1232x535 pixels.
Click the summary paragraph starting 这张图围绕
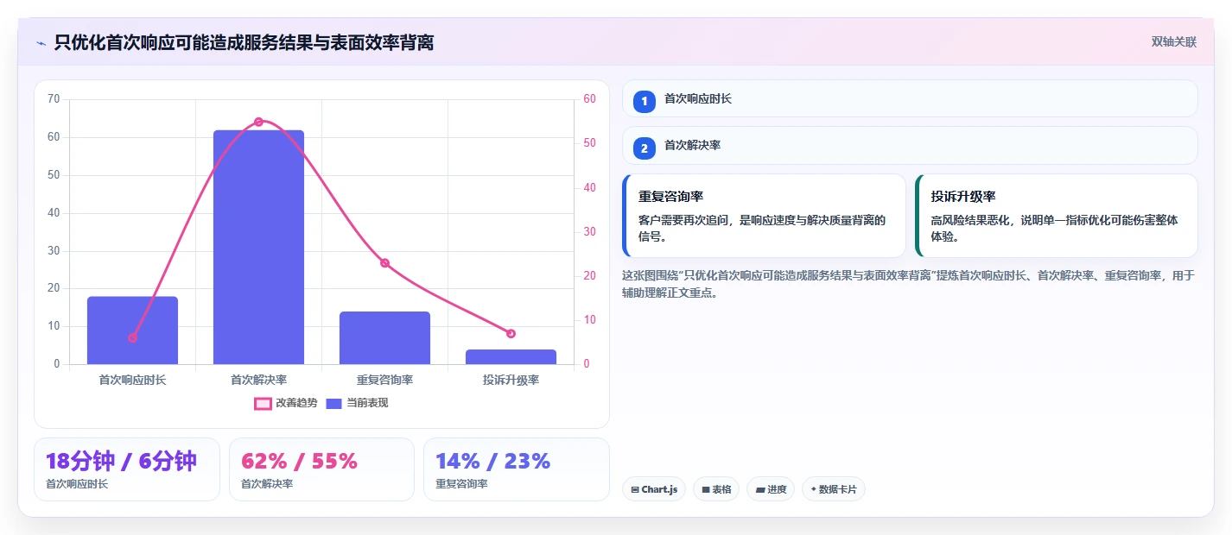click(908, 284)
